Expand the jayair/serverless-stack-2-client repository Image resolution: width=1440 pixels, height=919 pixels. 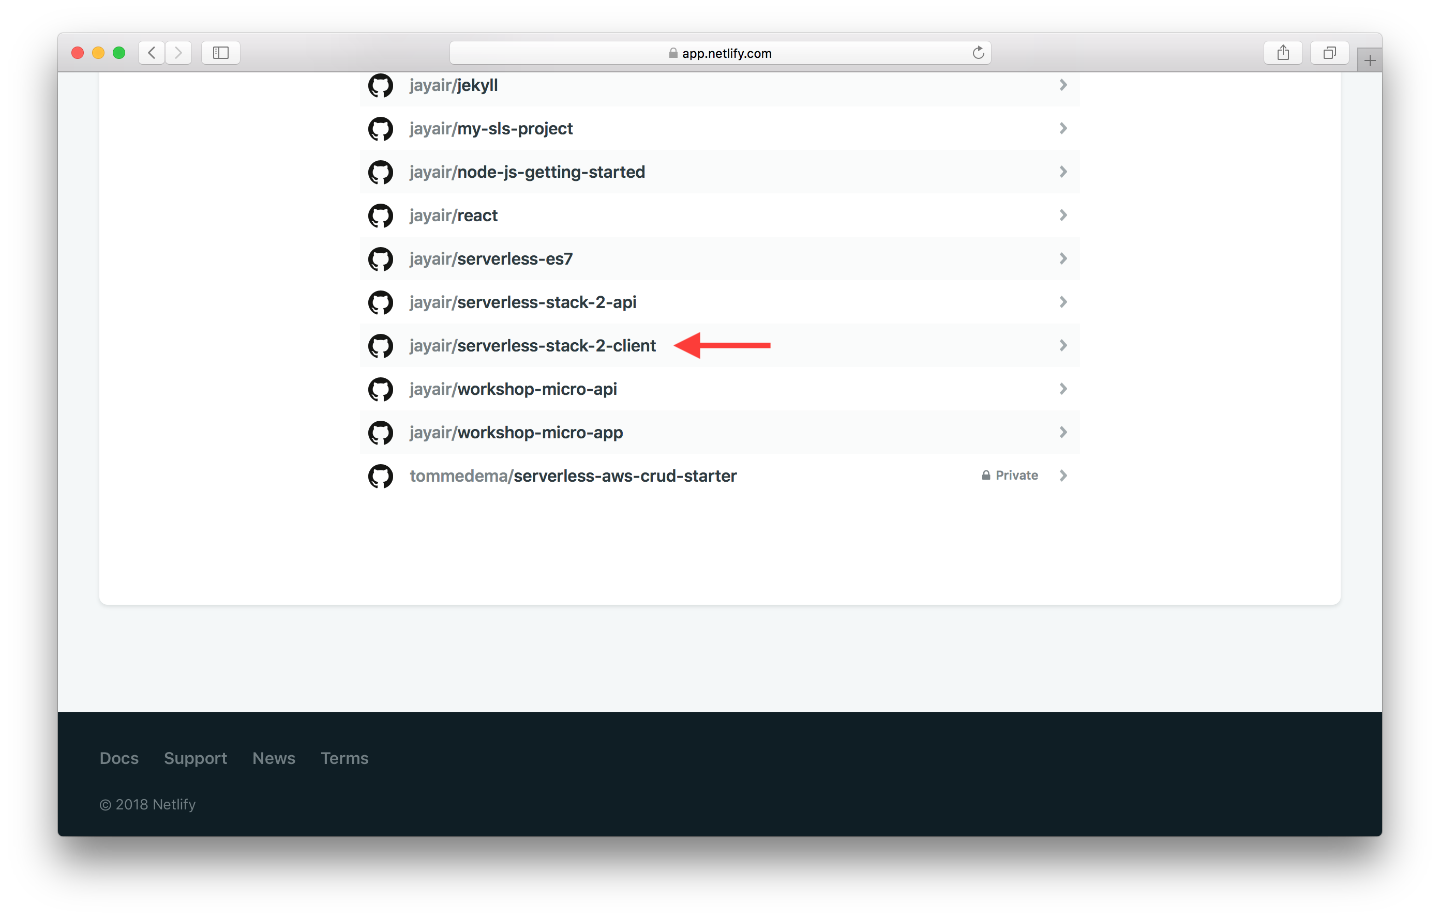point(1063,345)
